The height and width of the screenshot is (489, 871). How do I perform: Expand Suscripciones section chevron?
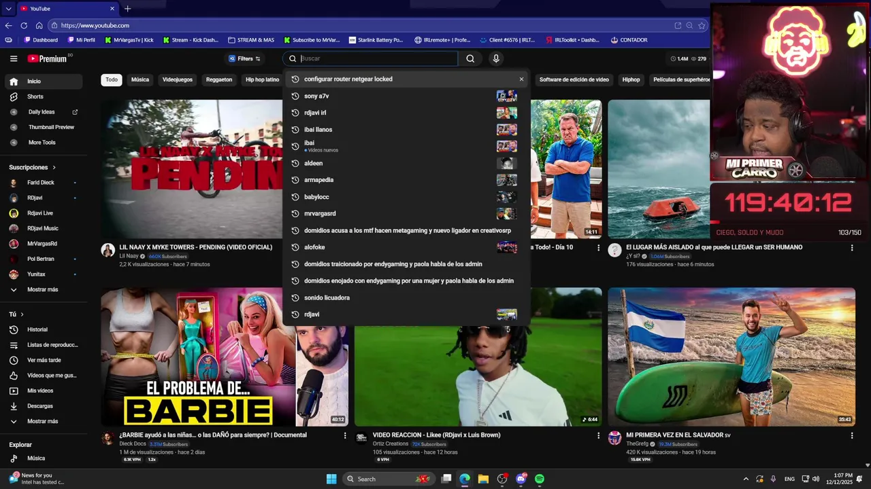pyautogui.click(x=54, y=167)
